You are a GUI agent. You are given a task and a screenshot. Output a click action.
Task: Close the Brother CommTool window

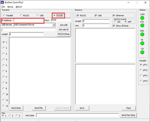point(146,2)
